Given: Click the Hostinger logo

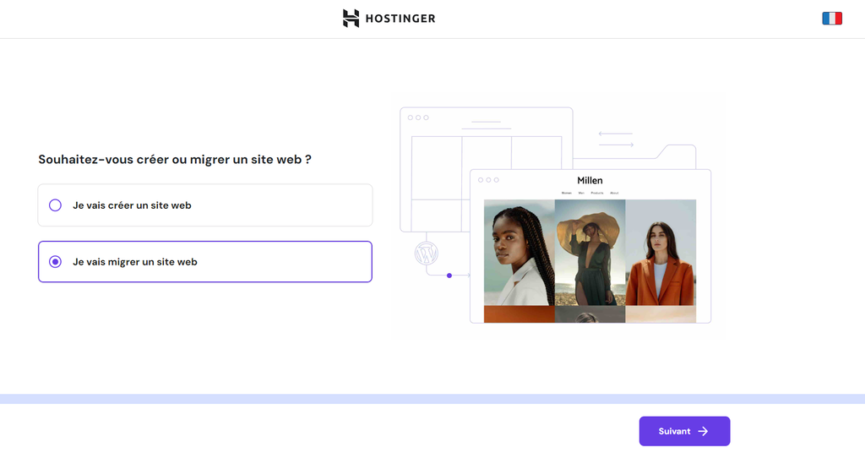Looking at the screenshot, I should pyautogui.click(x=389, y=19).
